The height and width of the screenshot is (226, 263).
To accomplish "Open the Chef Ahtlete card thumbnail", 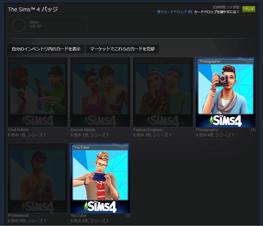I will (38, 92).
